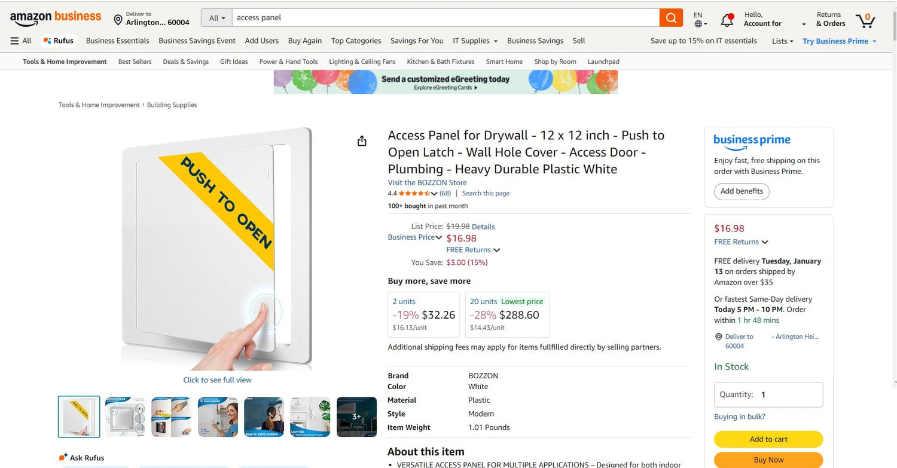
Task: Expand the Lists dropdown menu
Action: click(782, 41)
